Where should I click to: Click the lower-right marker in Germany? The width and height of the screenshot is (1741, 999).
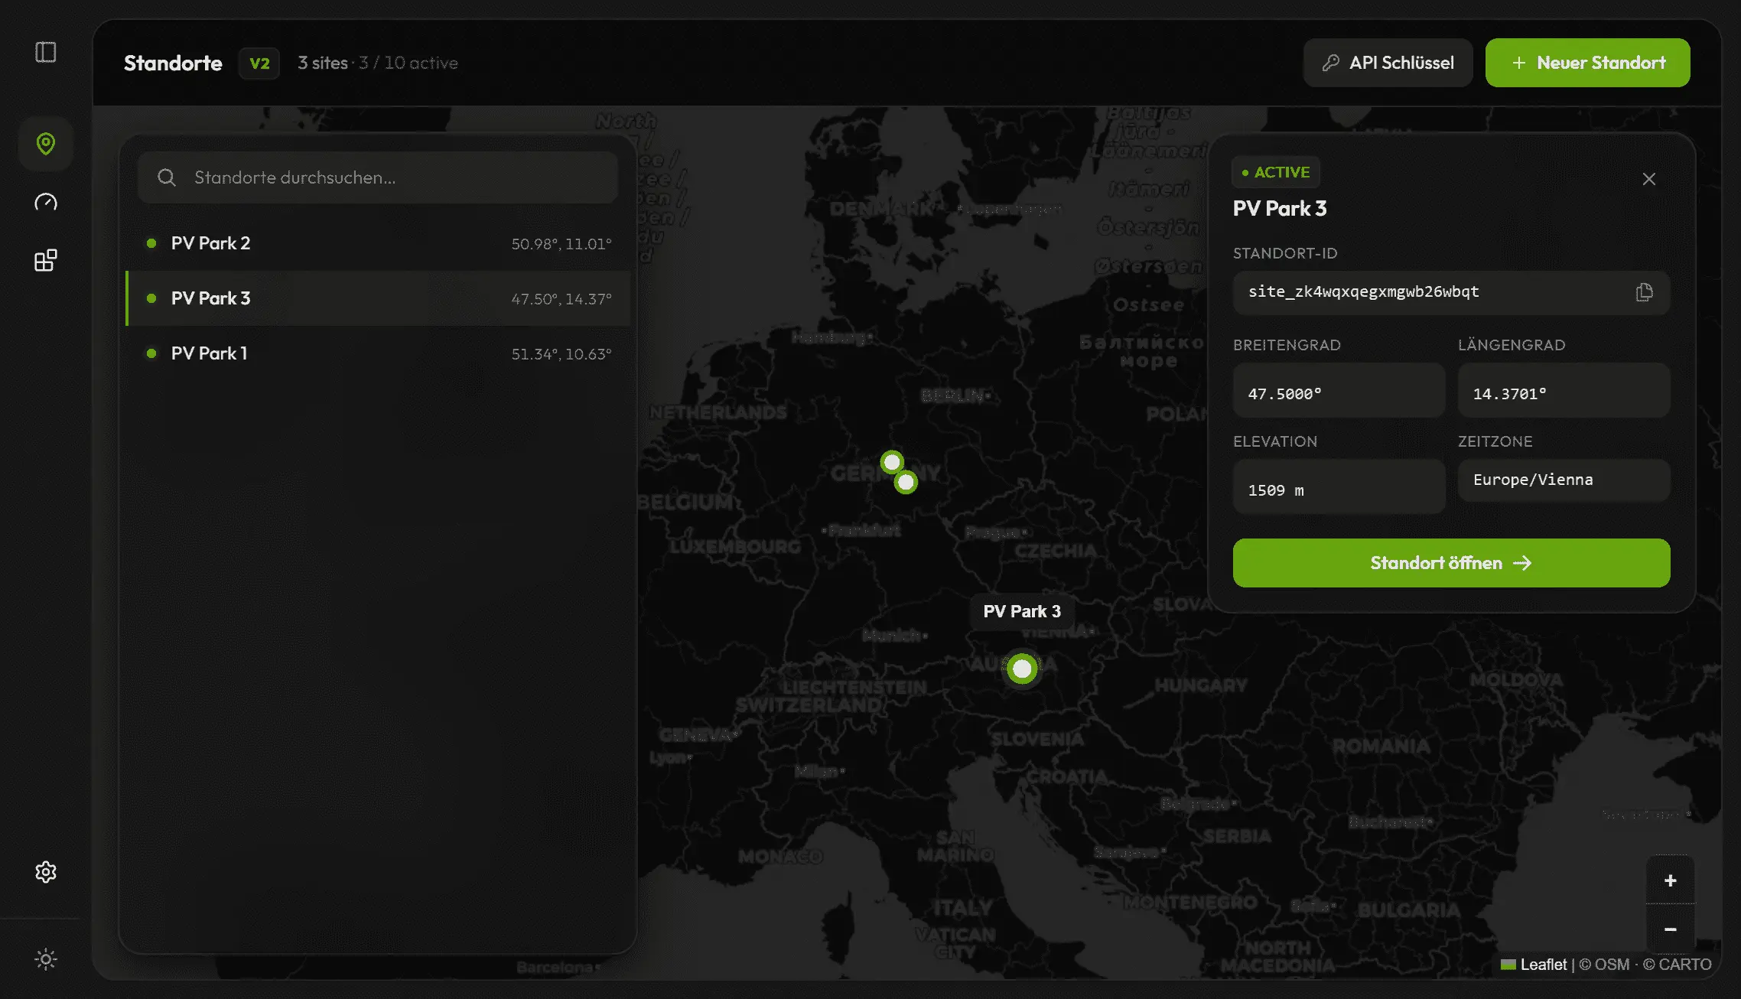coord(906,482)
